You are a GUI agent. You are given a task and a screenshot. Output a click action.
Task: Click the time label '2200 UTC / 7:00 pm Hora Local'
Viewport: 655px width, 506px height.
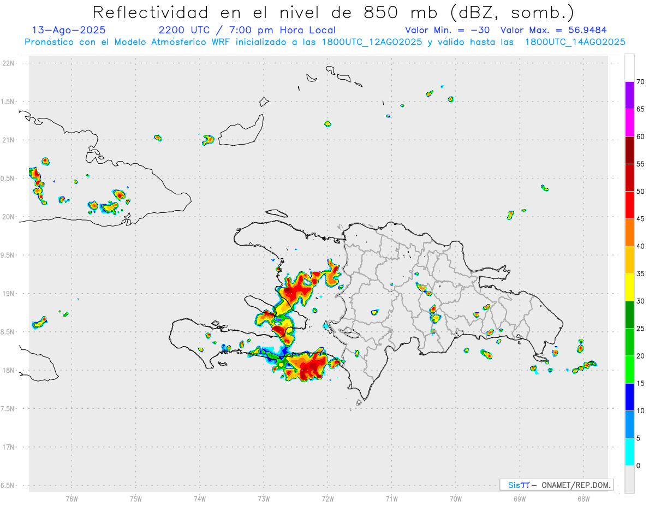click(247, 30)
